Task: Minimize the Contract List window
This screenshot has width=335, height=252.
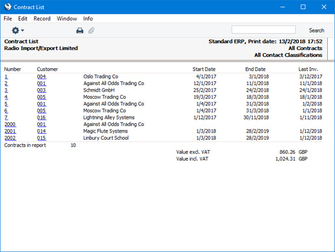Action: tap(282, 7)
